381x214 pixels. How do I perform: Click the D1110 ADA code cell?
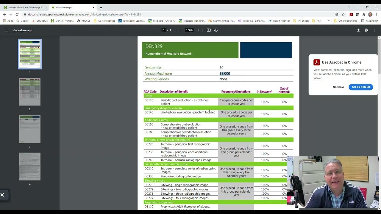[149, 207]
